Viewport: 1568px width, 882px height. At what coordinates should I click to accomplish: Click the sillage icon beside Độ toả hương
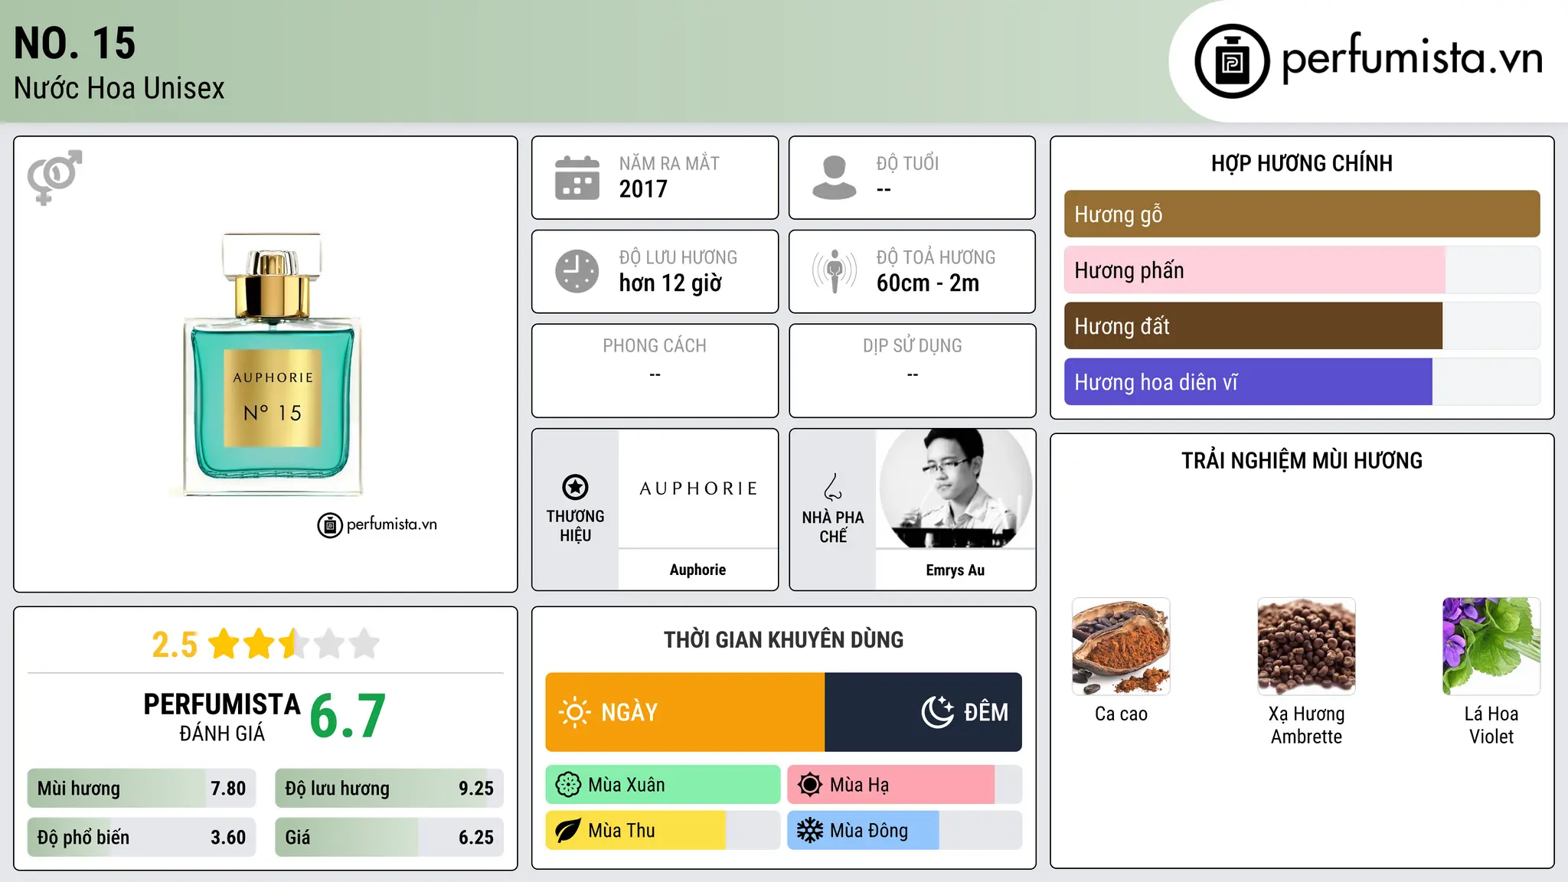click(834, 271)
